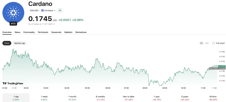Click the 0.1750 price axis label
The width and height of the screenshot is (226, 102).
coord(222,61)
